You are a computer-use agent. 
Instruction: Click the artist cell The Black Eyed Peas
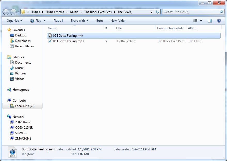[171, 41]
